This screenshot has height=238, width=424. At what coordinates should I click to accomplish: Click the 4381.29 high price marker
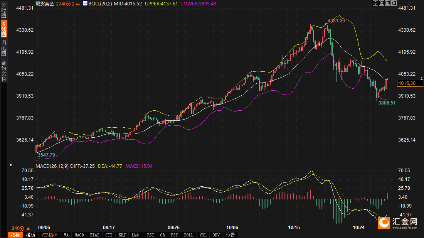point(337,21)
